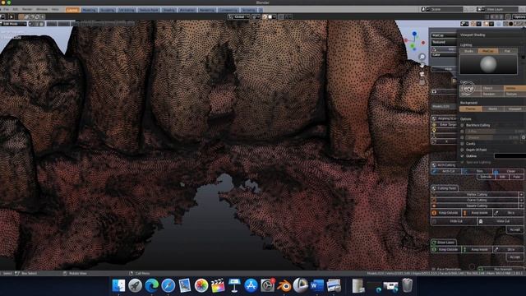Click the zoom magnifier viewport icon
The height and width of the screenshot is (296, 526).
(x=422, y=57)
